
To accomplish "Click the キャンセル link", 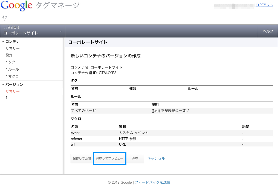I will [x=156, y=158].
